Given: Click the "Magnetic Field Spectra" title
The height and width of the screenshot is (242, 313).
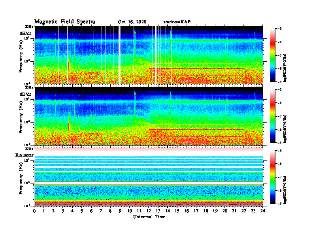Looking at the screenshot, I should [x=65, y=22].
